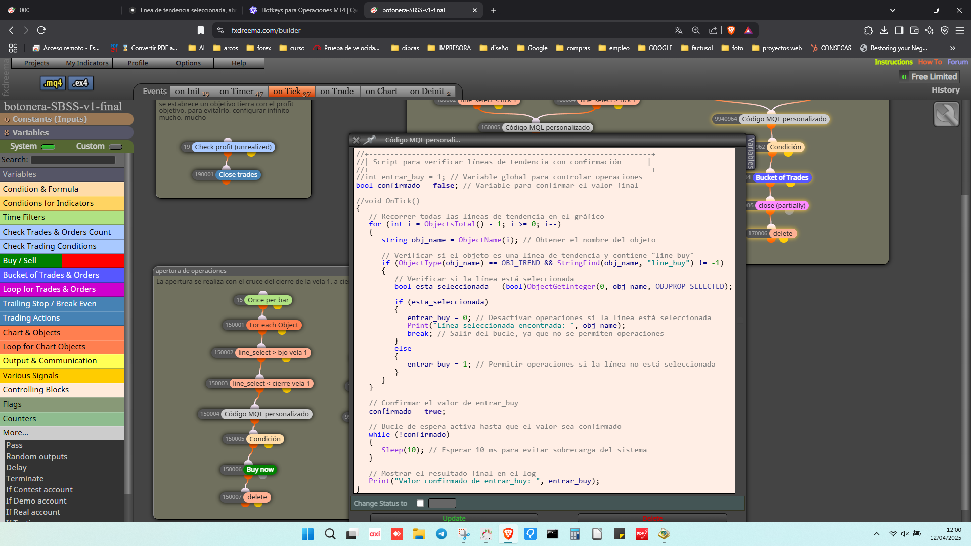Image resolution: width=971 pixels, height=546 pixels.
Task: Export project as .mq4 file
Action: pyautogui.click(x=53, y=83)
